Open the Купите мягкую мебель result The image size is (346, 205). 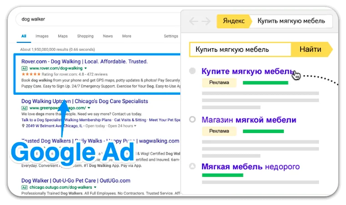[248, 72]
